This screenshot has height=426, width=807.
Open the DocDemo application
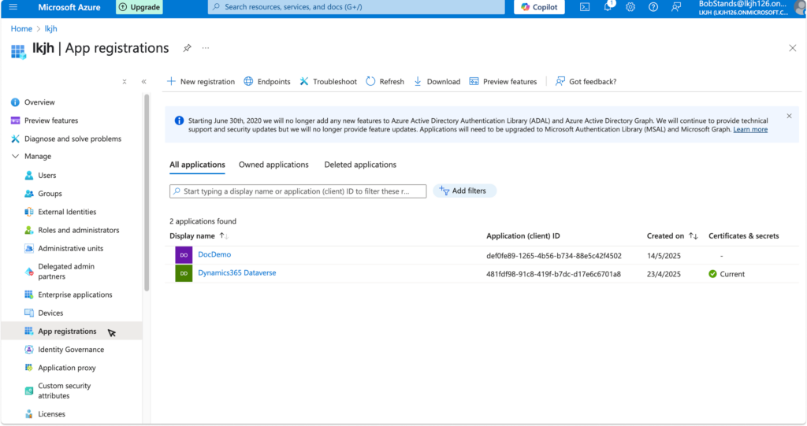point(214,254)
